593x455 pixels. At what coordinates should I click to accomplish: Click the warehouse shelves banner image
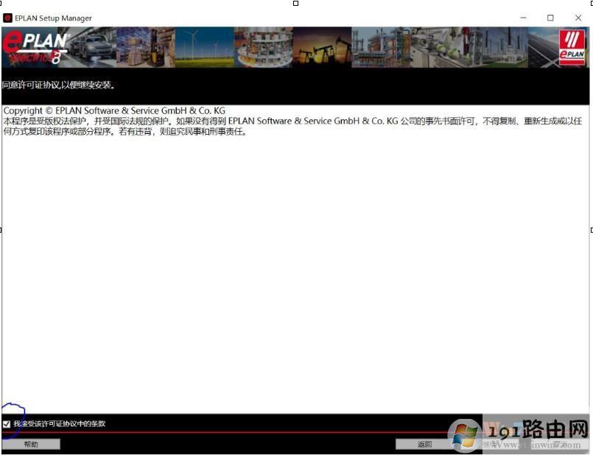coord(145,47)
